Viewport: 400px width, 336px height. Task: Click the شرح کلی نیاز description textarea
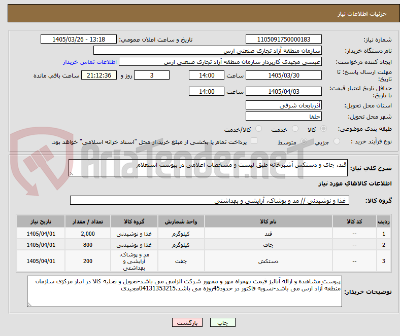coord(208,168)
